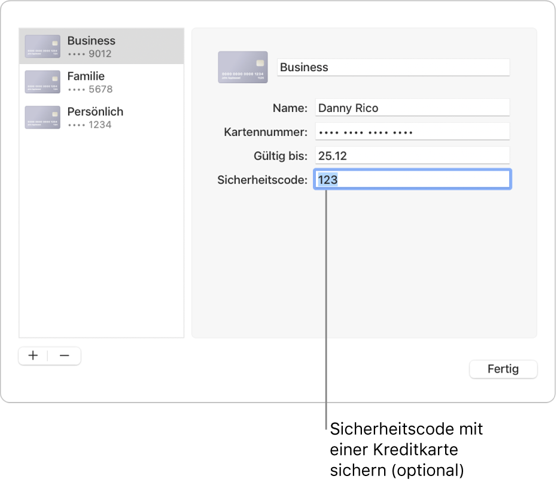Add a new credit card with plus button
The height and width of the screenshot is (482, 557).
click(33, 356)
